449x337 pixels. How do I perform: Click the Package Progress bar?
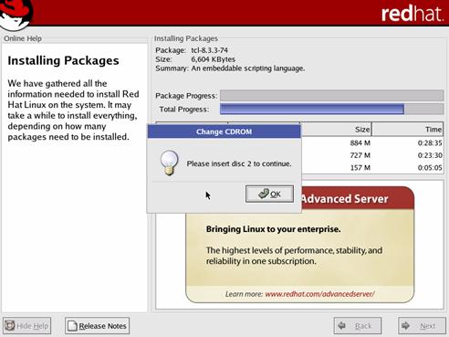tap(331, 95)
